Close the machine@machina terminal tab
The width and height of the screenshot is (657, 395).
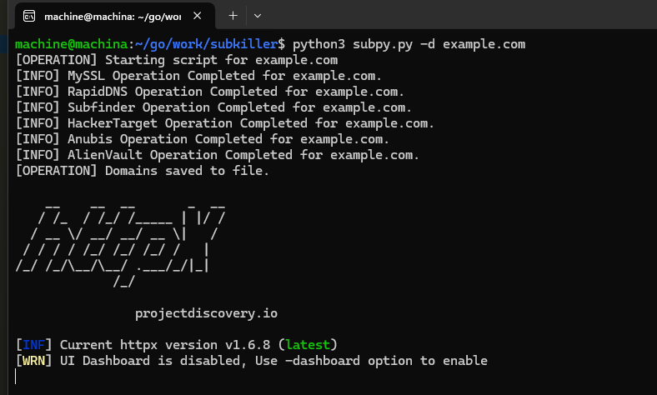[198, 16]
